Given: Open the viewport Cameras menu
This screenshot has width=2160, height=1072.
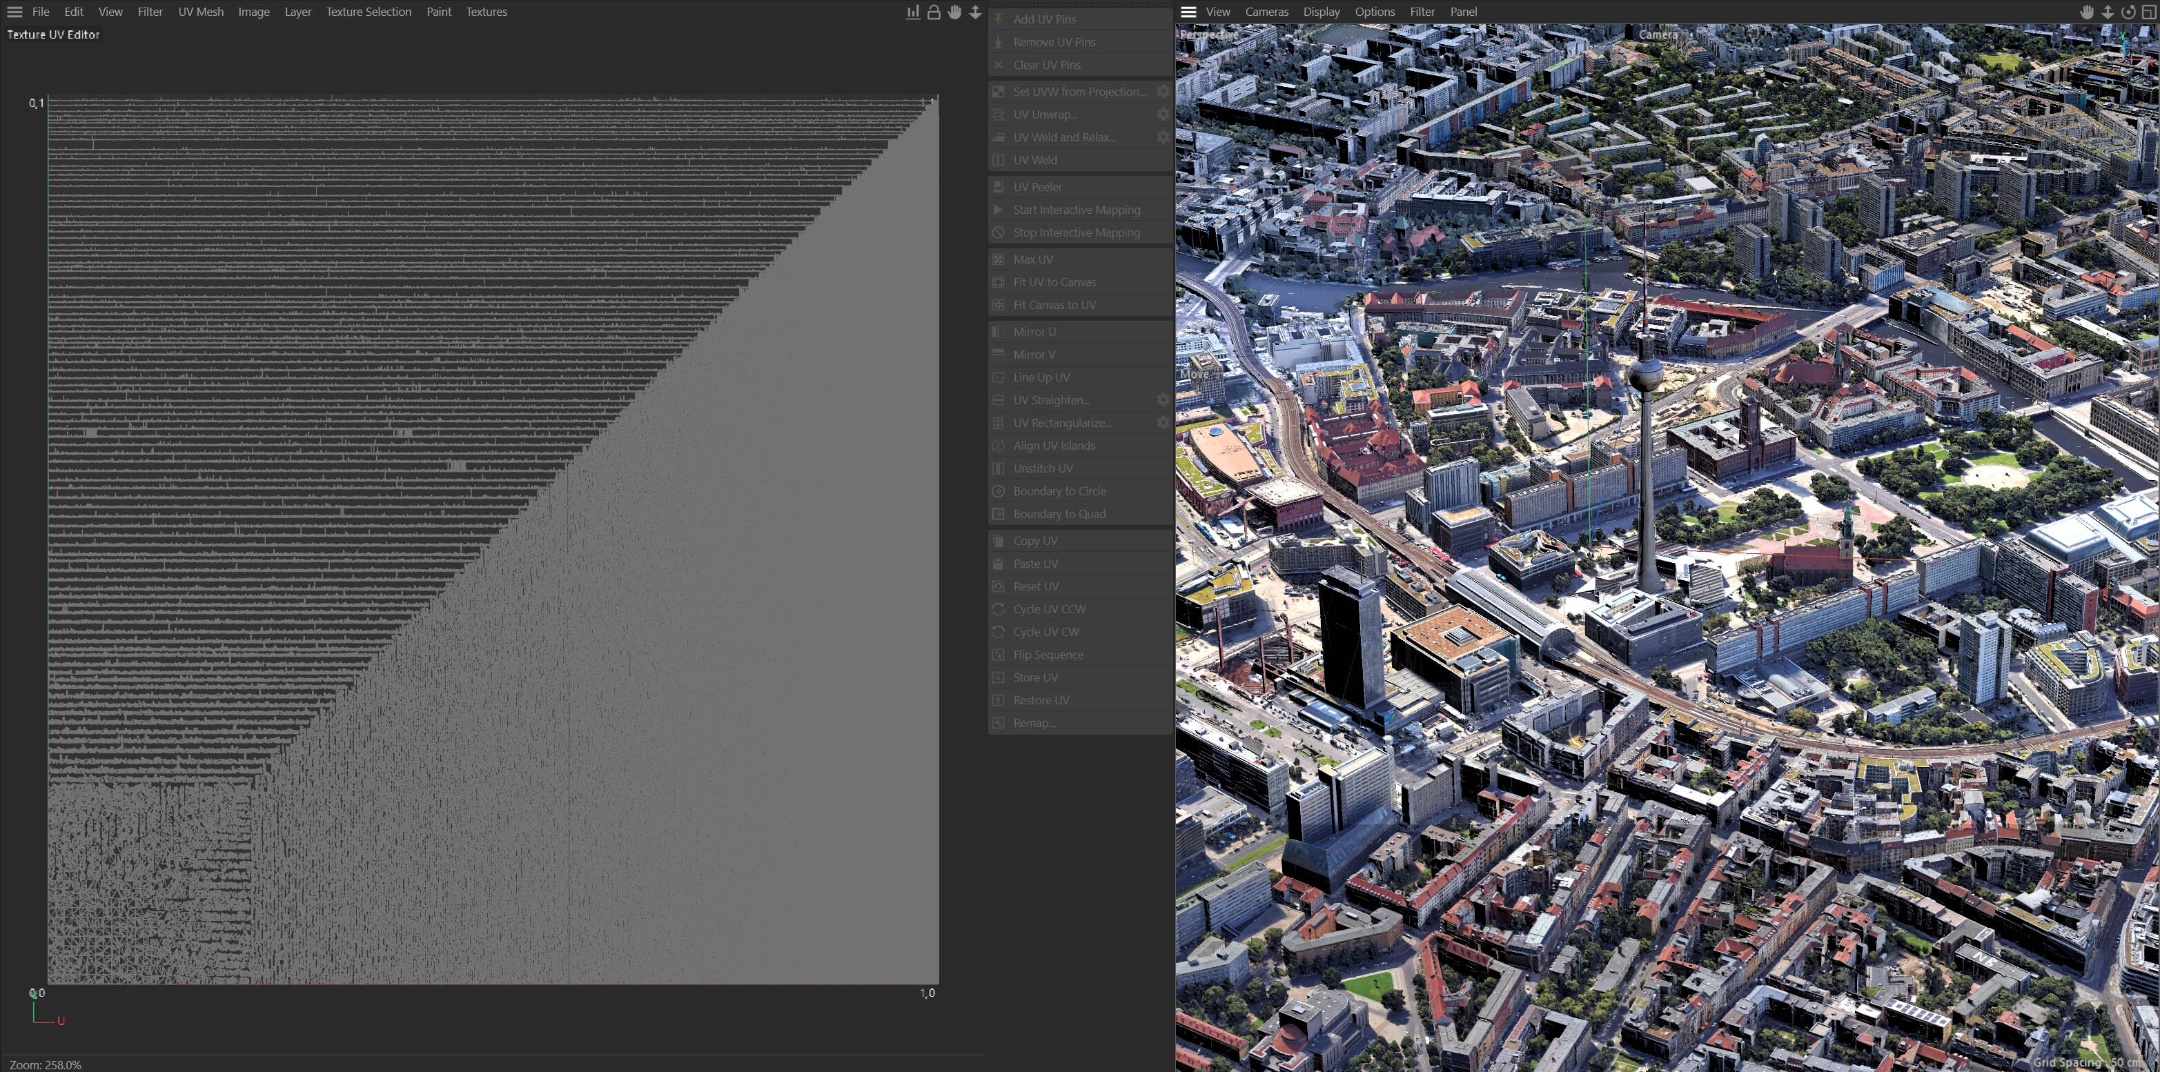Looking at the screenshot, I should click(x=1266, y=12).
